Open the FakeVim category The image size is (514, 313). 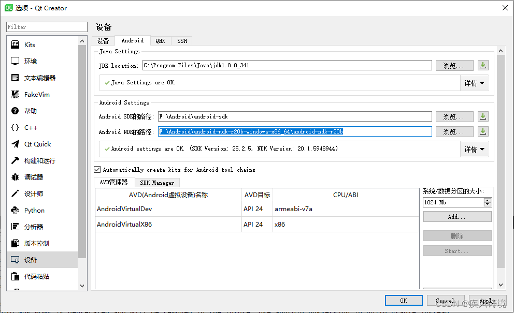coord(42,94)
